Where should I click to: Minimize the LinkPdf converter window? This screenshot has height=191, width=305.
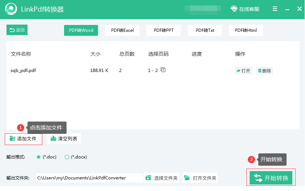[x=287, y=9]
